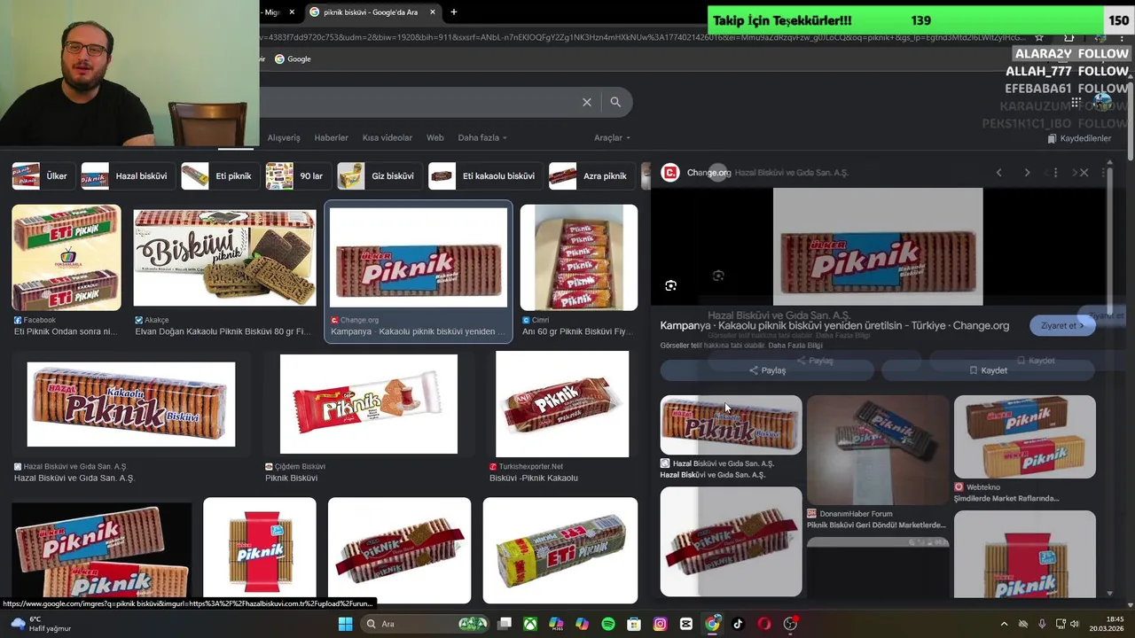Click Ziyaret et button
This screenshot has width=1135, height=638.
click(x=1062, y=325)
